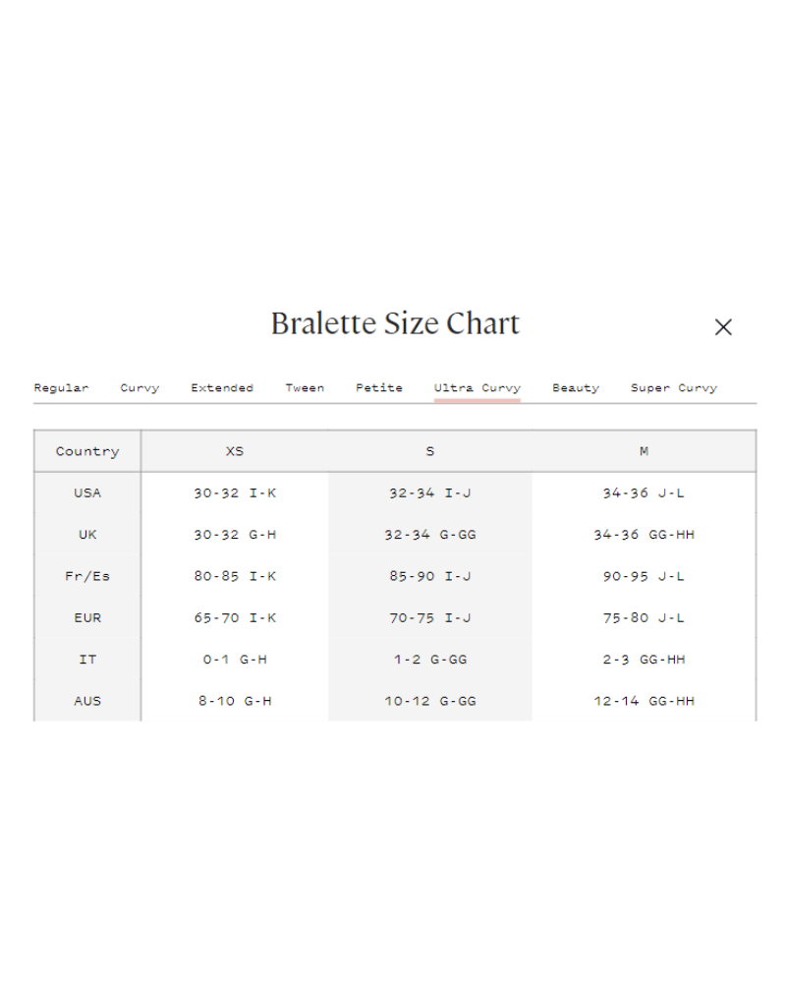This screenshot has width=786, height=983.
Task: Open the Curvy size tab
Action: click(x=140, y=388)
